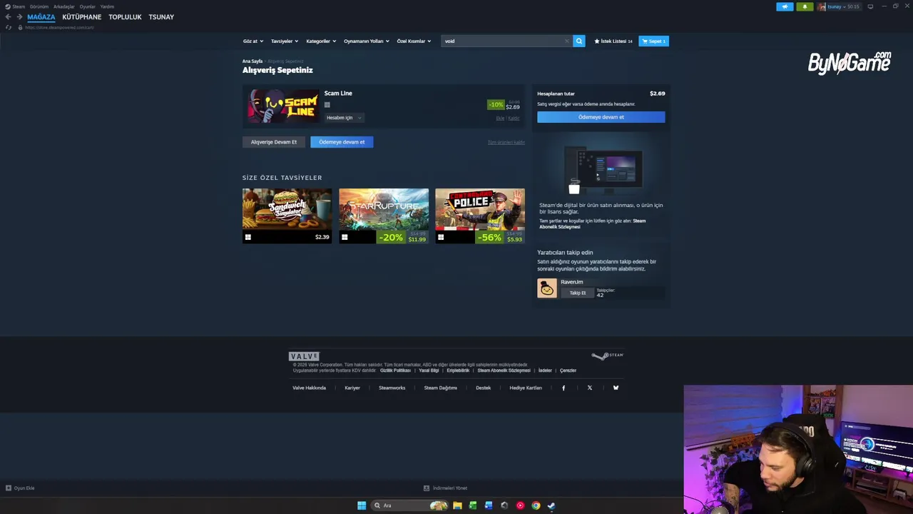Open the 'İstek Listesi' wishlist
913x514 pixels.
coord(613,41)
